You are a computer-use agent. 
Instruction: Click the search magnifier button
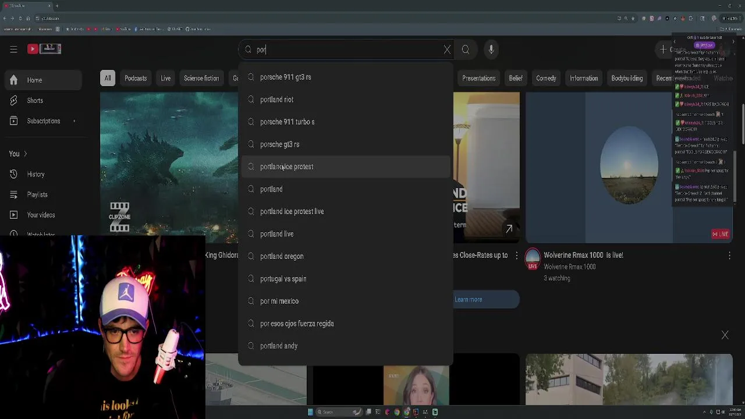[466, 49]
